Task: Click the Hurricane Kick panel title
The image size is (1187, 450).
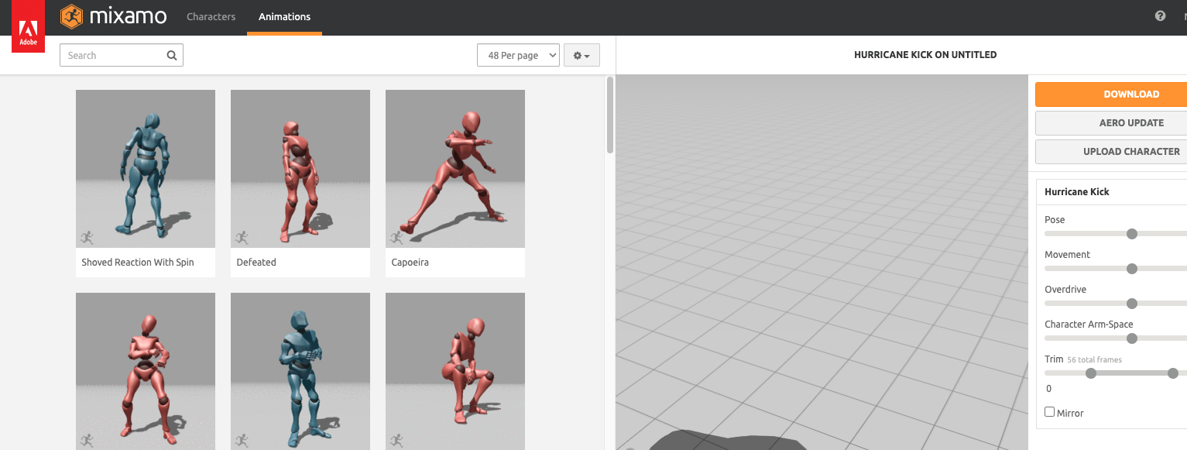Action: coord(1077,192)
